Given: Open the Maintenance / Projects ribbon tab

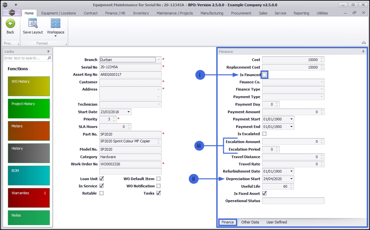Looking at the screenshot, I should tap(175, 13).
